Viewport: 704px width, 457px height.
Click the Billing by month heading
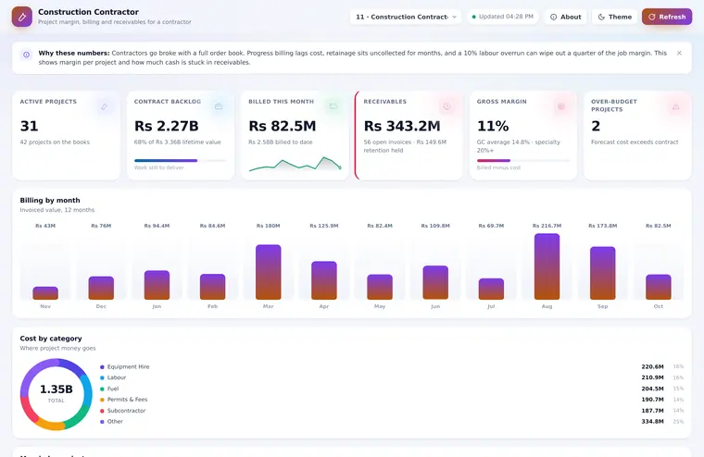click(50, 201)
